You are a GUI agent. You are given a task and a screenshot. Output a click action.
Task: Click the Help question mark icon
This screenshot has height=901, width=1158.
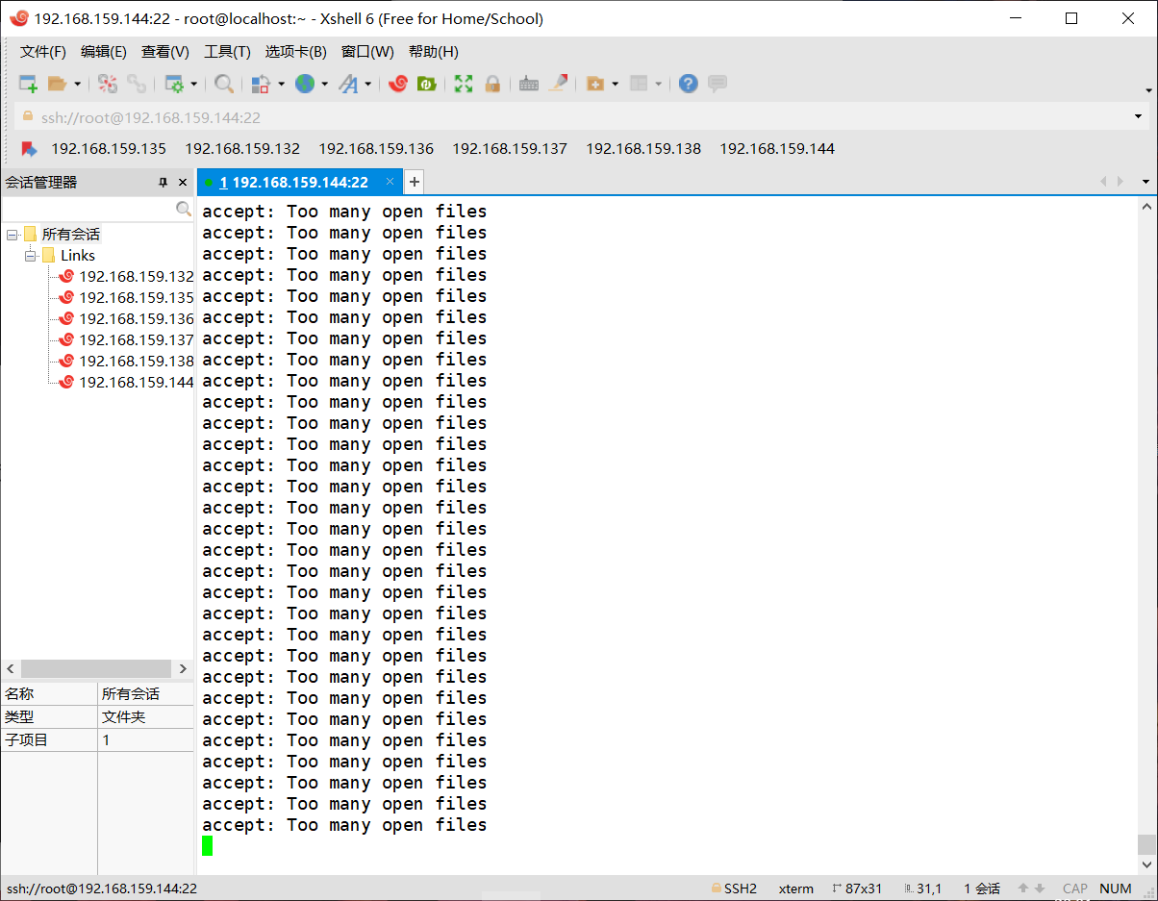click(688, 84)
